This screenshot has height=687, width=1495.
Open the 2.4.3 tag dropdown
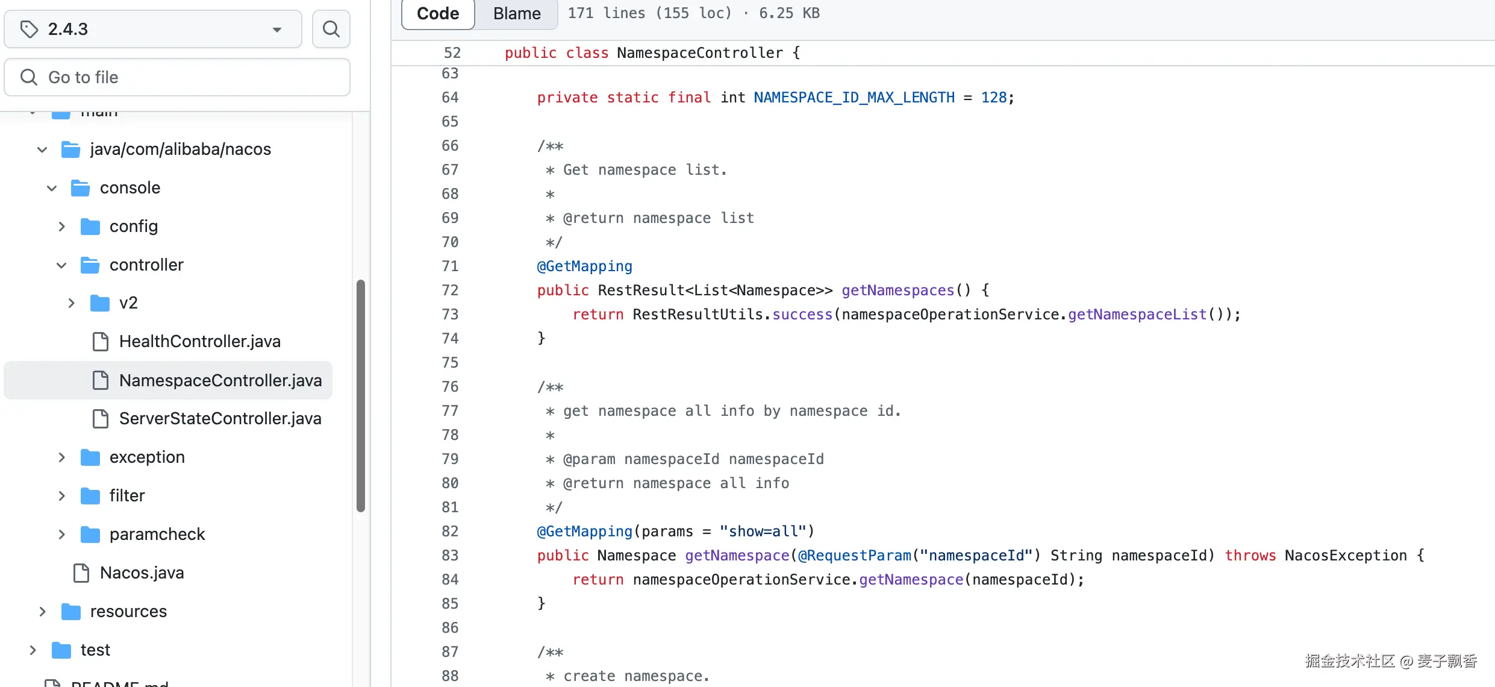tap(153, 29)
